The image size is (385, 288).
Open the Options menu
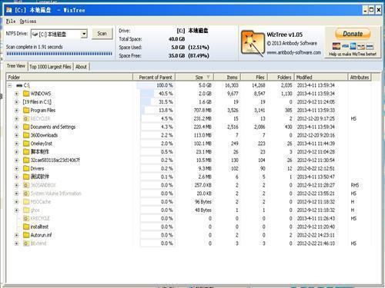28,22
